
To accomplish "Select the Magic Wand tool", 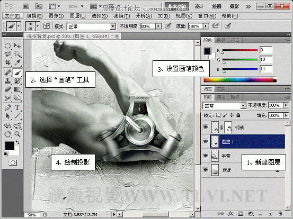I will 17,54.
